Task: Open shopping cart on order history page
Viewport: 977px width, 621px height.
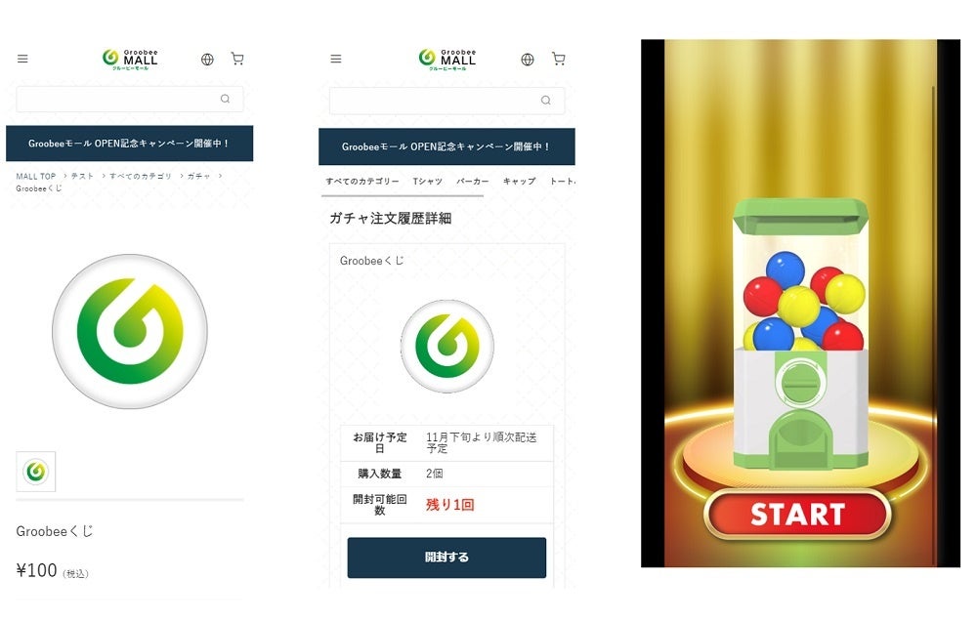Action: click(x=559, y=59)
